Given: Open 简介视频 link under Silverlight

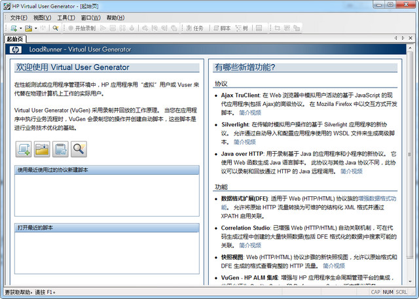Looking at the screenshot, I should pos(245,142).
